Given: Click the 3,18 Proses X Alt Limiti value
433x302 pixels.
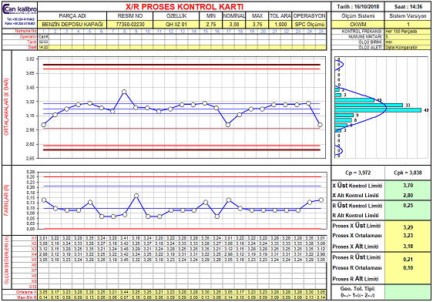Looking at the screenshot, I should click(408, 247).
